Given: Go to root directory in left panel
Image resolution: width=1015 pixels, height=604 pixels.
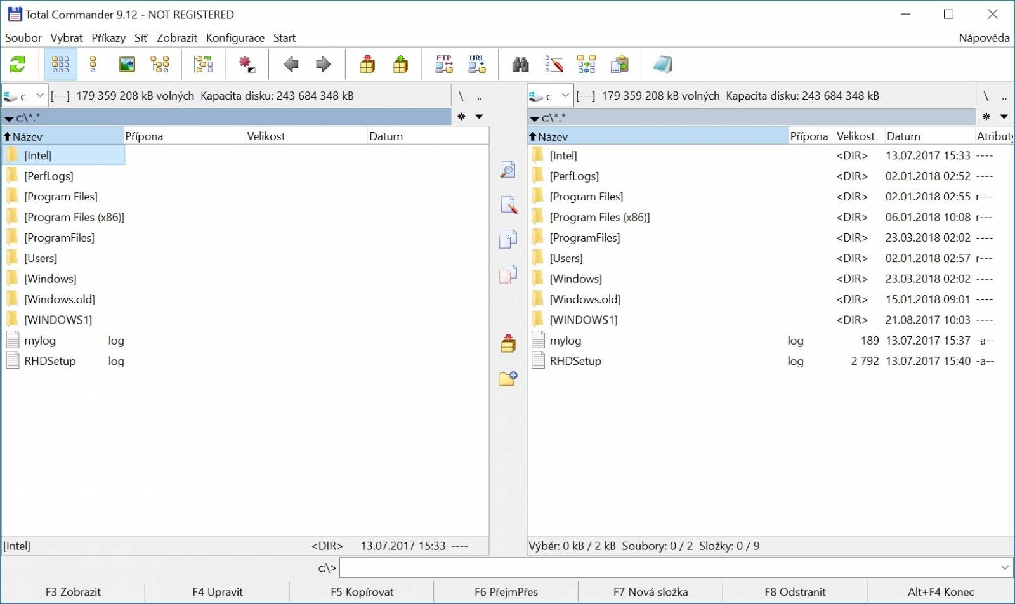Looking at the screenshot, I should [x=461, y=96].
